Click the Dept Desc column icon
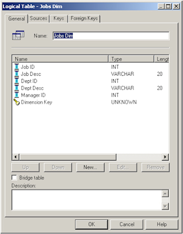This screenshot has height=234, width=183. [17, 88]
